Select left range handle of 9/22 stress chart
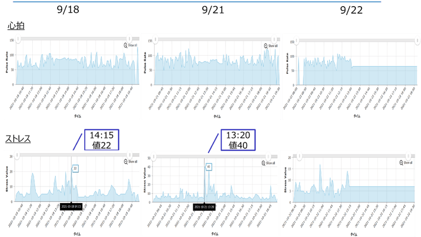The height and width of the screenshot is (237, 421). click(x=299, y=156)
